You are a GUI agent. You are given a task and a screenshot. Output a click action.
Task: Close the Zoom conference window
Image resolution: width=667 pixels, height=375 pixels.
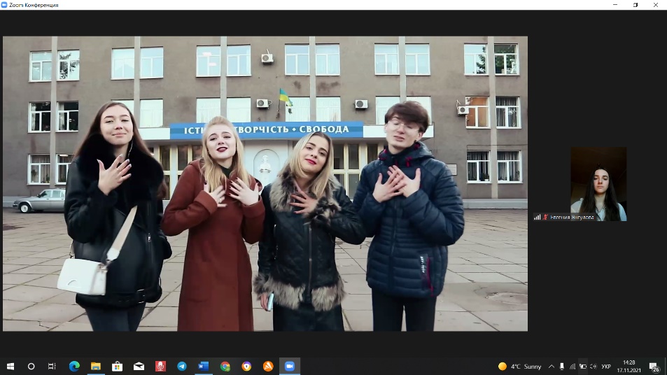(656, 5)
